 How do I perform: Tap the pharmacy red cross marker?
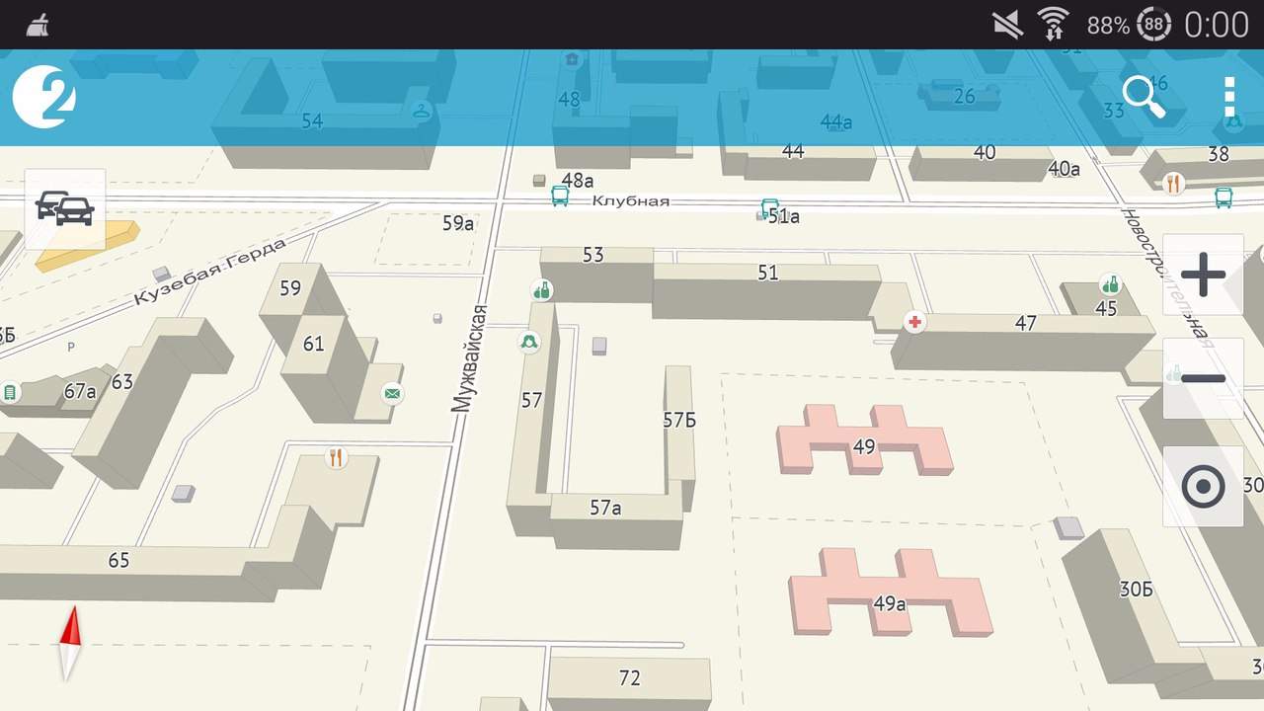(915, 322)
